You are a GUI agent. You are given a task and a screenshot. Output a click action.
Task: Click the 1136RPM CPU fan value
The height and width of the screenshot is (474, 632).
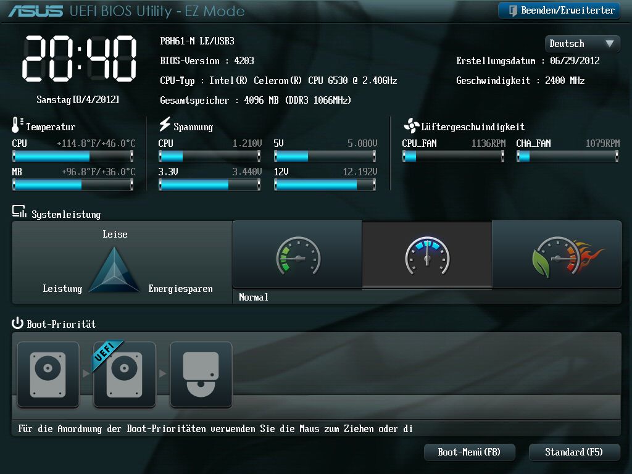(x=489, y=143)
